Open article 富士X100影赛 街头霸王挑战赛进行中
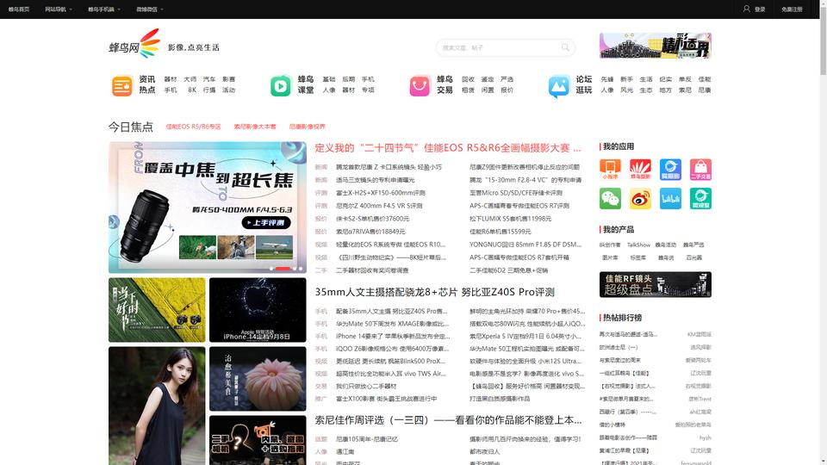827x465 pixels. click(x=386, y=399)
